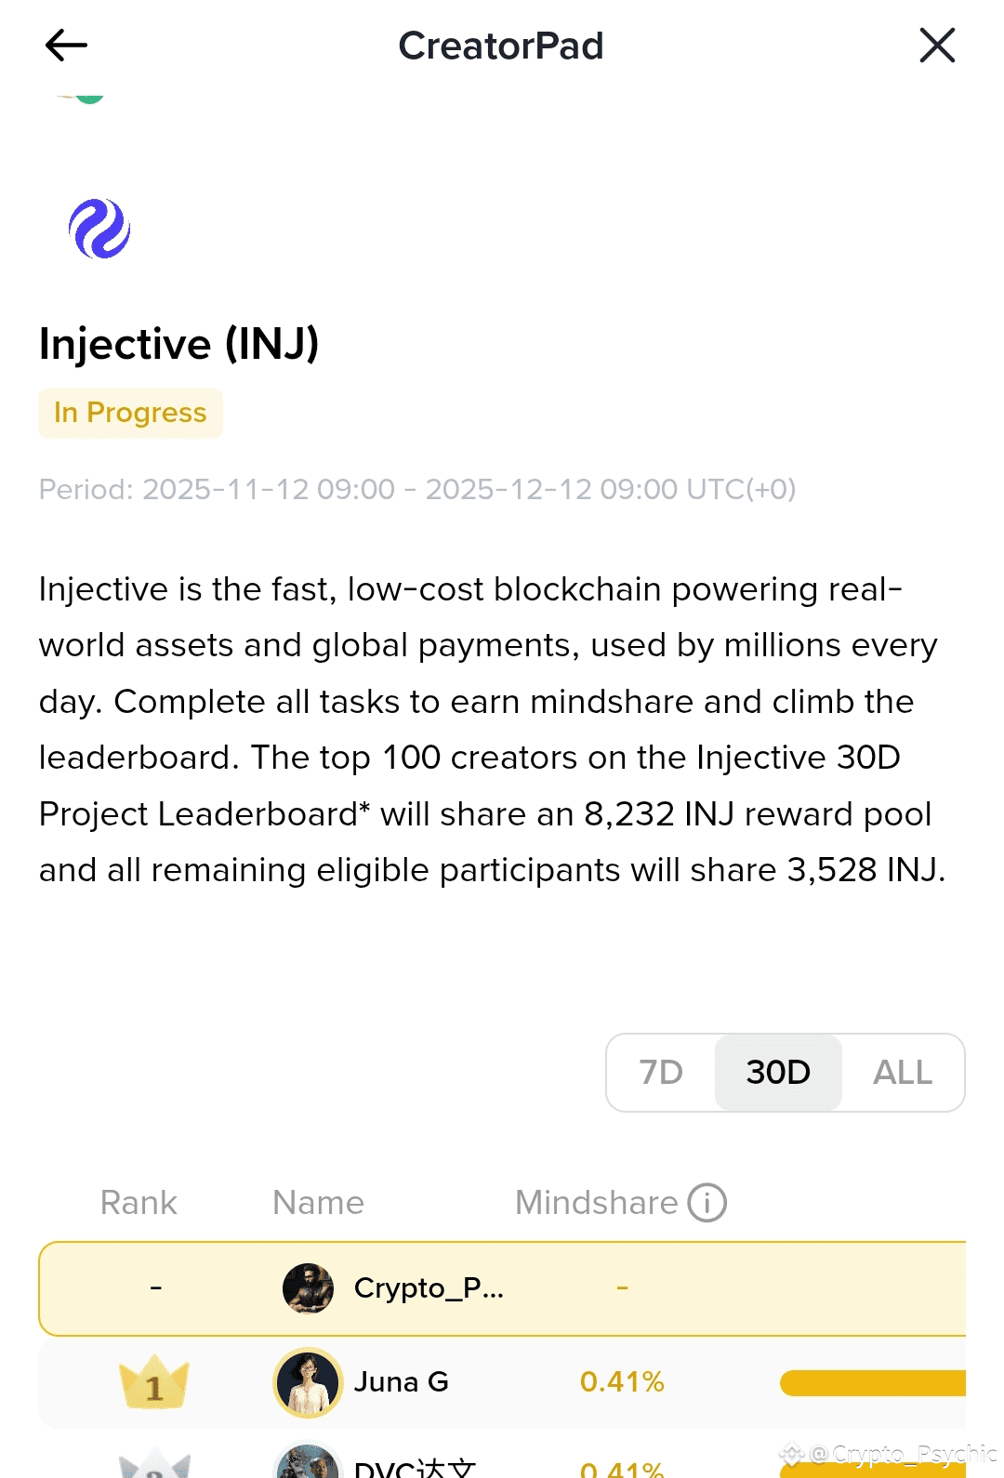
Task: Switch leaderboard to 7D
Action: pos(661,1073)
